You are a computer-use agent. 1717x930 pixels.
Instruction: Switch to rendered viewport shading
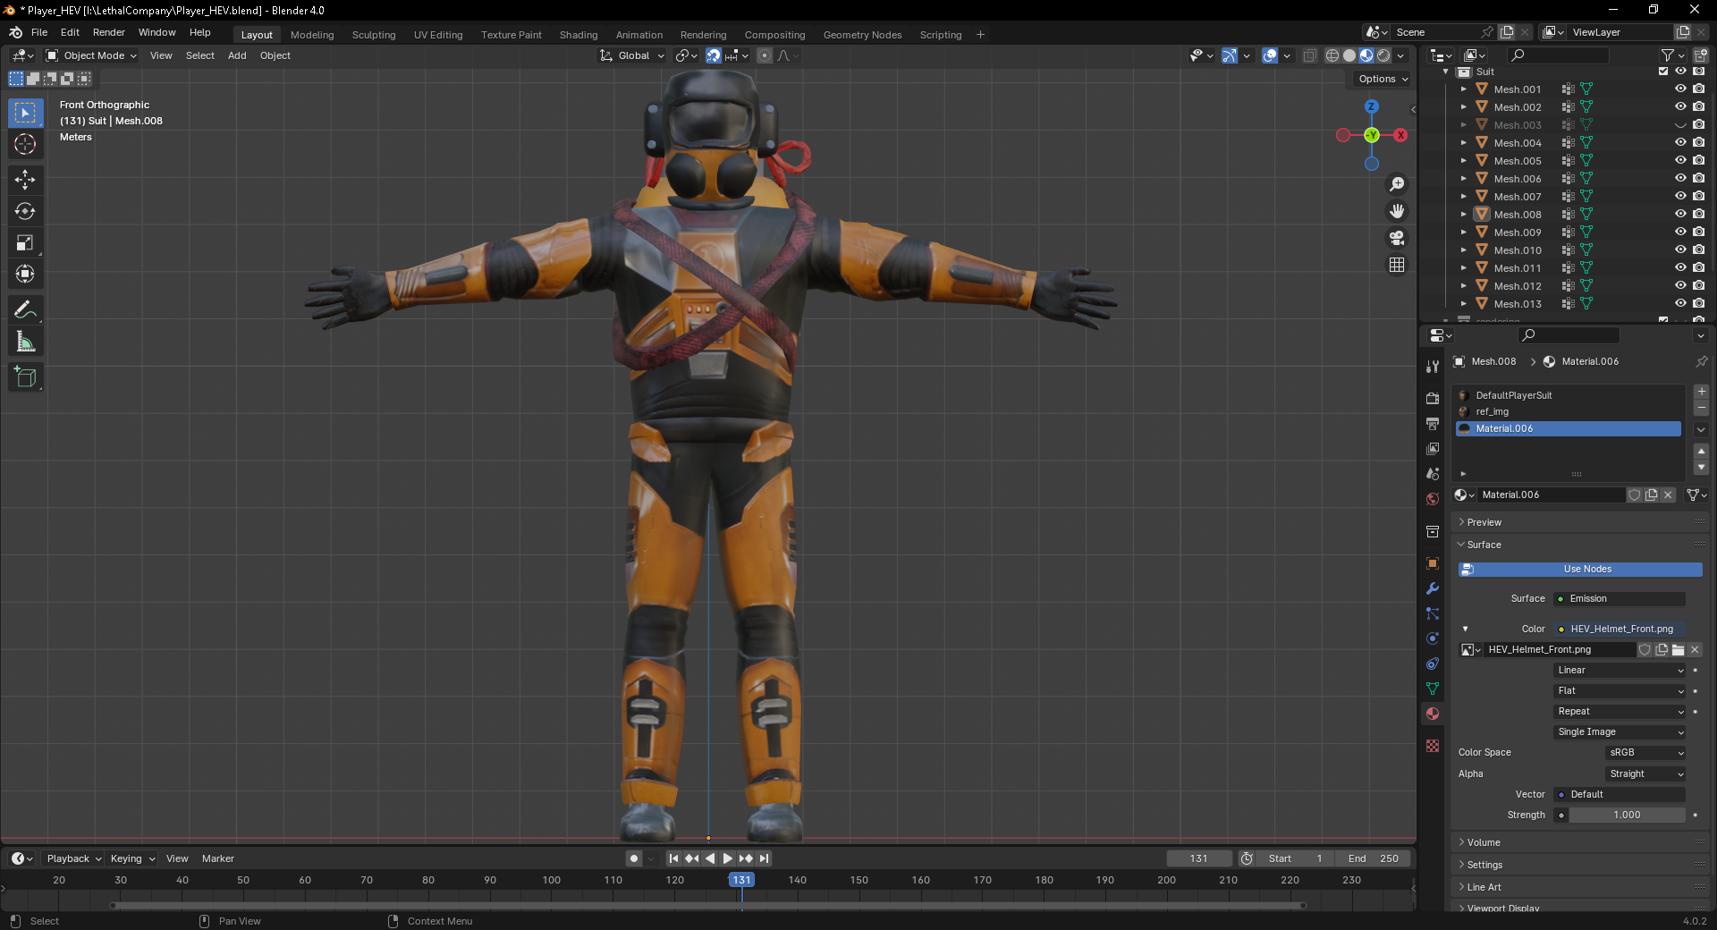(1383, 55)
